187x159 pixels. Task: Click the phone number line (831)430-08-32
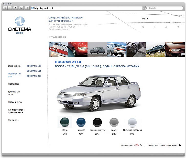click(x=62, y=27)
